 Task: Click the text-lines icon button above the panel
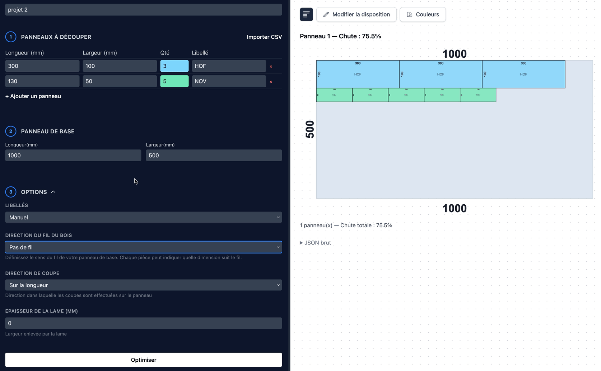(x=306, y=14)
